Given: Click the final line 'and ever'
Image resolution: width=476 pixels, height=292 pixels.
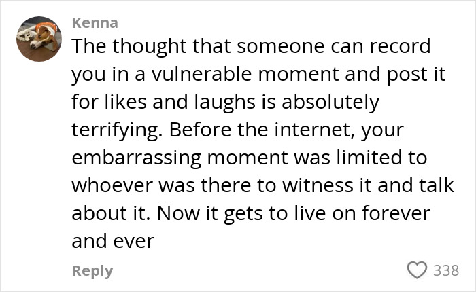Looking at the screenshot, I should point(114,240).
